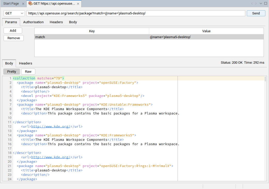Select the Params tab

11,22
